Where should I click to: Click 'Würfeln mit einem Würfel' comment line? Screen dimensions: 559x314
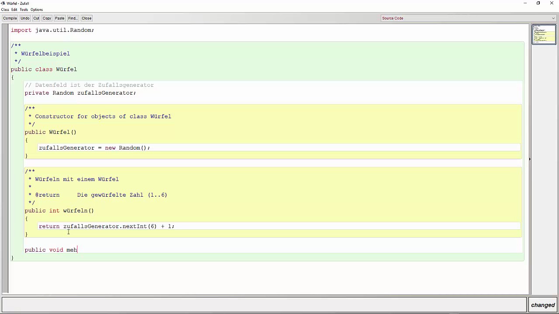[77, 179]
